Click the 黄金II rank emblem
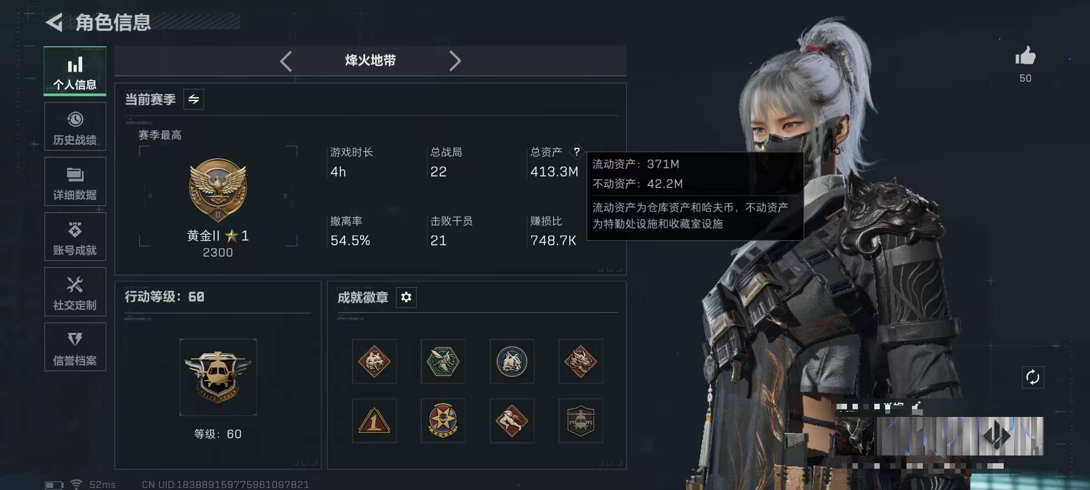1090x490 pixels. [x=218, y=190]
